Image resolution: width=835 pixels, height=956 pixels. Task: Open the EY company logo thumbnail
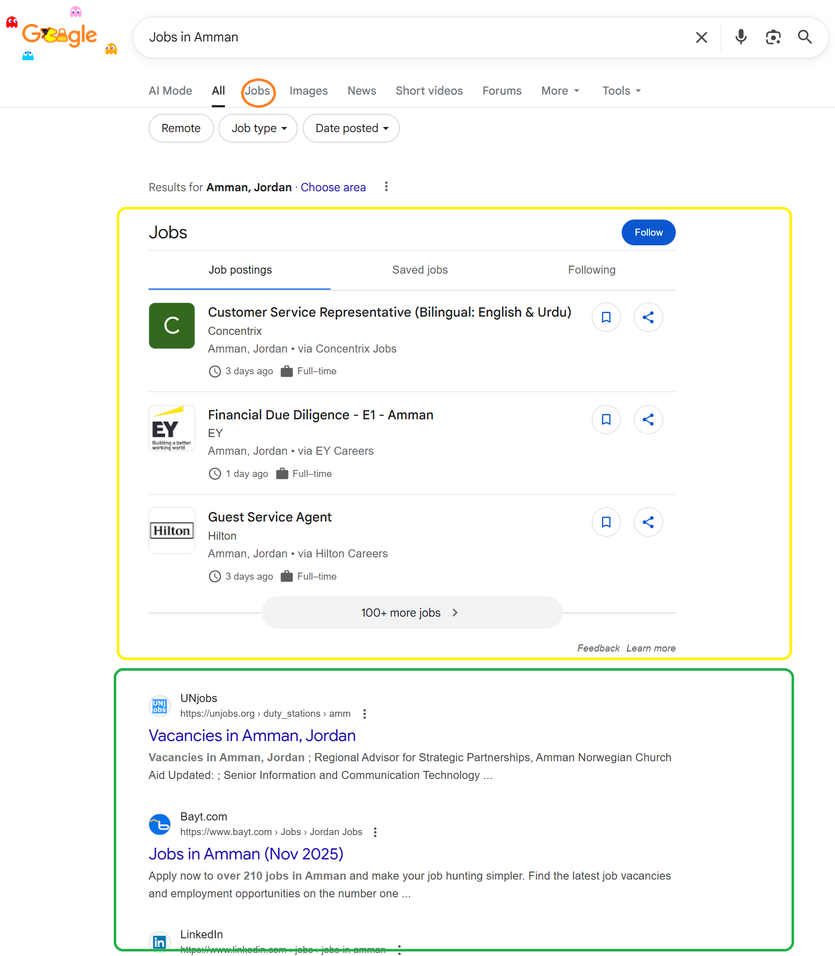pyautogui.click(x=172, y=428)
